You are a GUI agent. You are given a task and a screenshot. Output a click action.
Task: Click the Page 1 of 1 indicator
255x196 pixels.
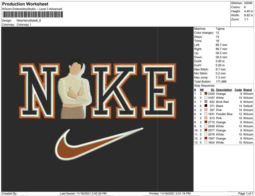coord(245,193)
